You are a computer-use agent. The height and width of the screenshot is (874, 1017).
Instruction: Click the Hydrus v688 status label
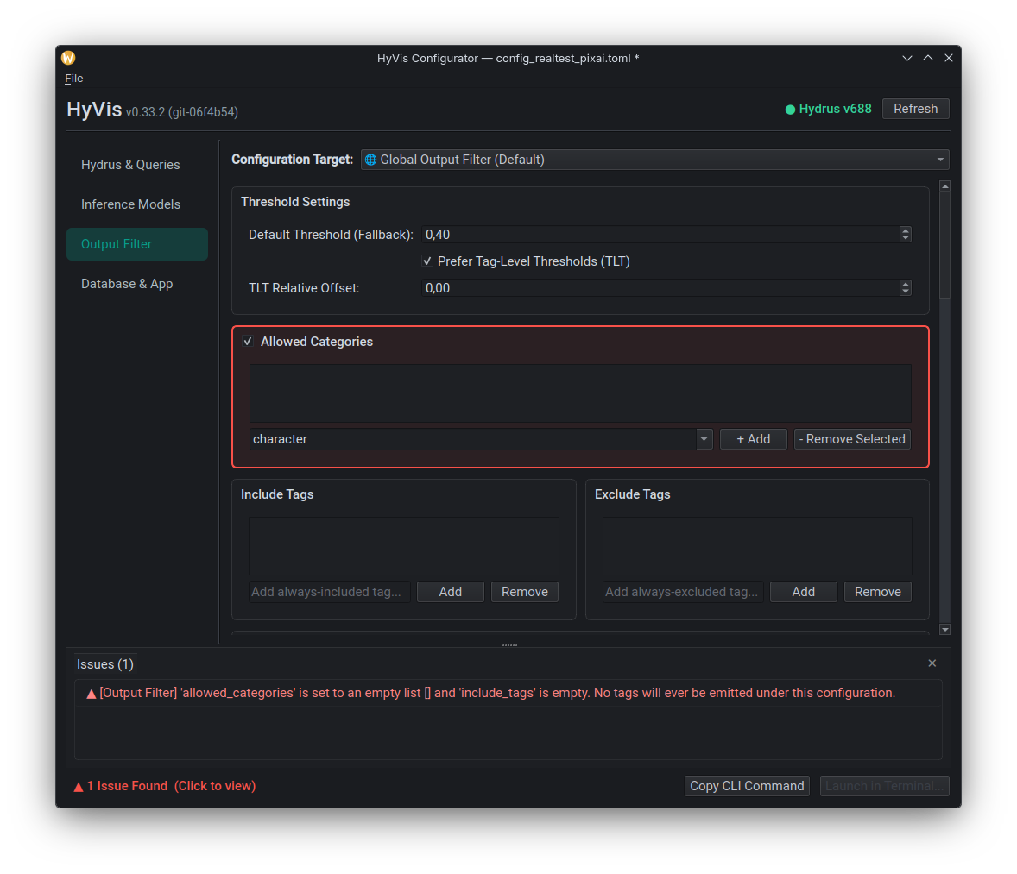pos(835,109)
